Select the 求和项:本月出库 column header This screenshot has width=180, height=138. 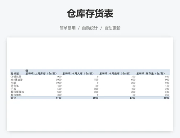click(x=115, y=74)
